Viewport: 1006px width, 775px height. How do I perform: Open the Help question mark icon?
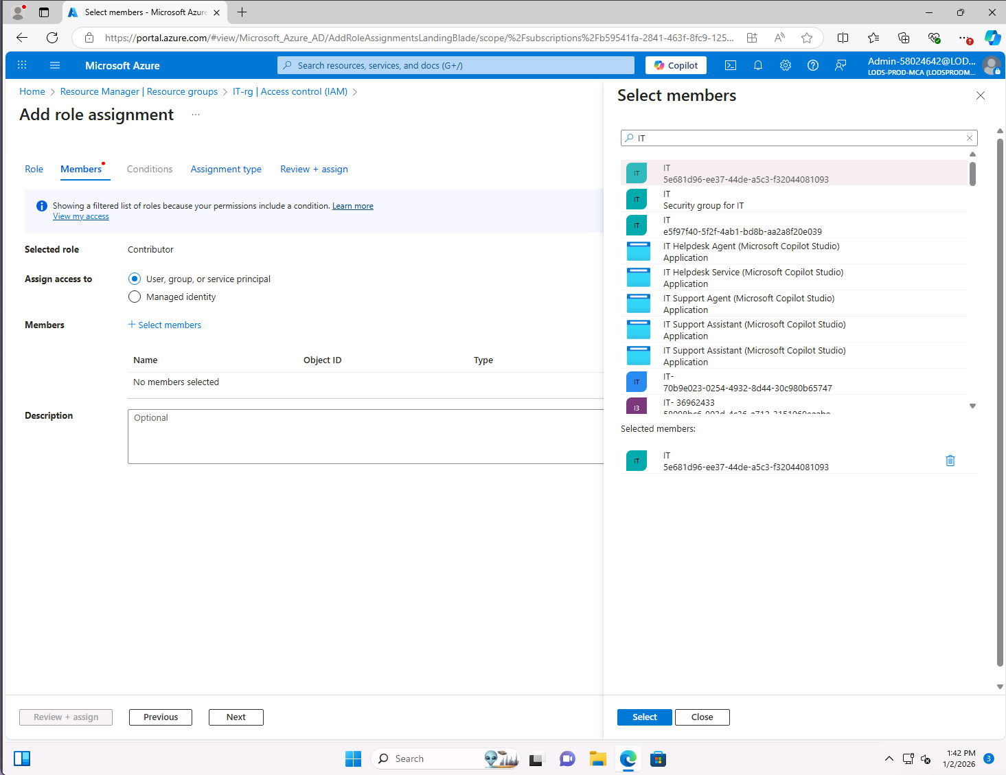click(x=813, y=65)
